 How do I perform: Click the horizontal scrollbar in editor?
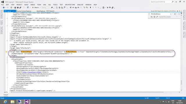tap(88, 92)
